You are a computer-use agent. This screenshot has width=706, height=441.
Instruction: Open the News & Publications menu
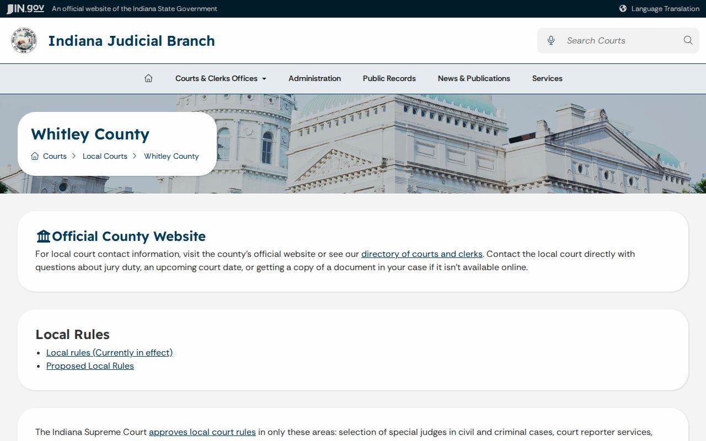(474, 78)
